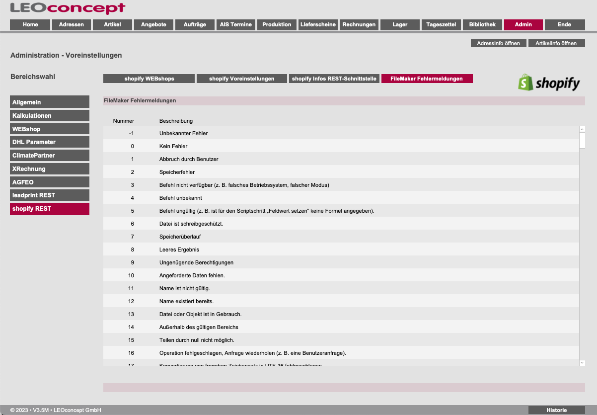Open the Produktion tab

(277, 24)
